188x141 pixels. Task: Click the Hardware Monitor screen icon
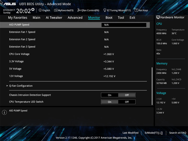pos(158,17)
